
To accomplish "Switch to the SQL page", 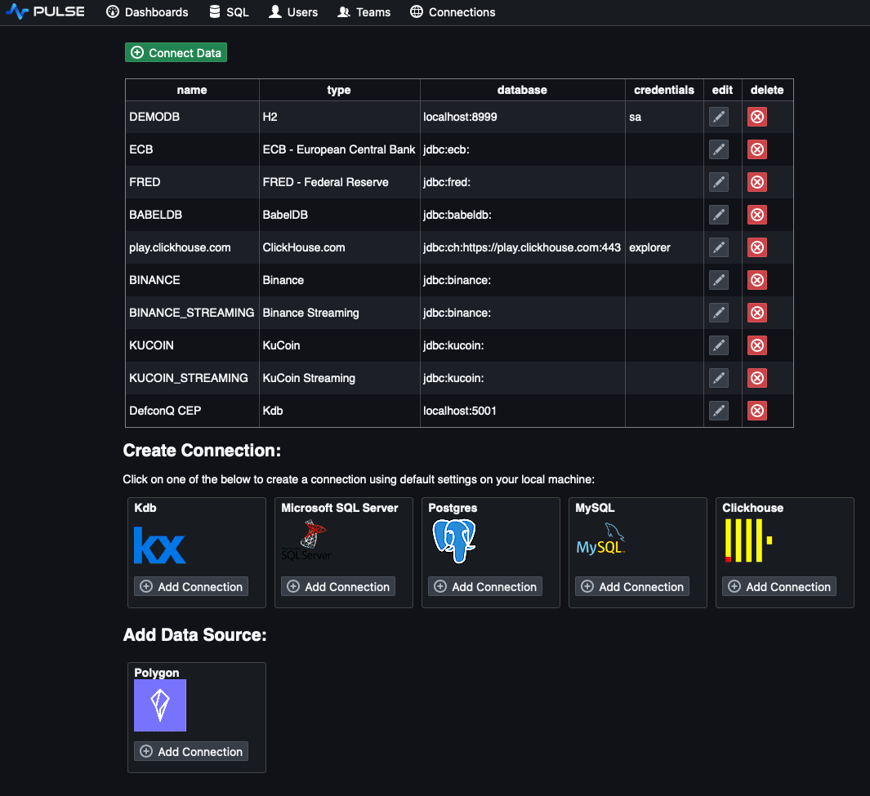I will [229, 12].
